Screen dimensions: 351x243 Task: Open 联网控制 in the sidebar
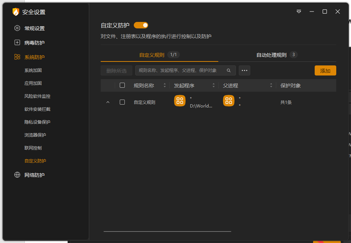[x=33, y=148]
